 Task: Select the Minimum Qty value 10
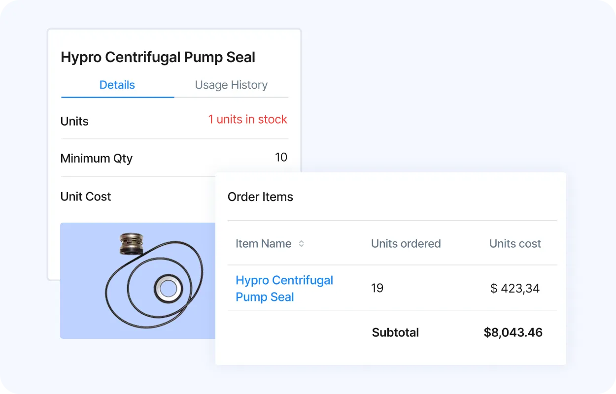(x=281, y=158)
